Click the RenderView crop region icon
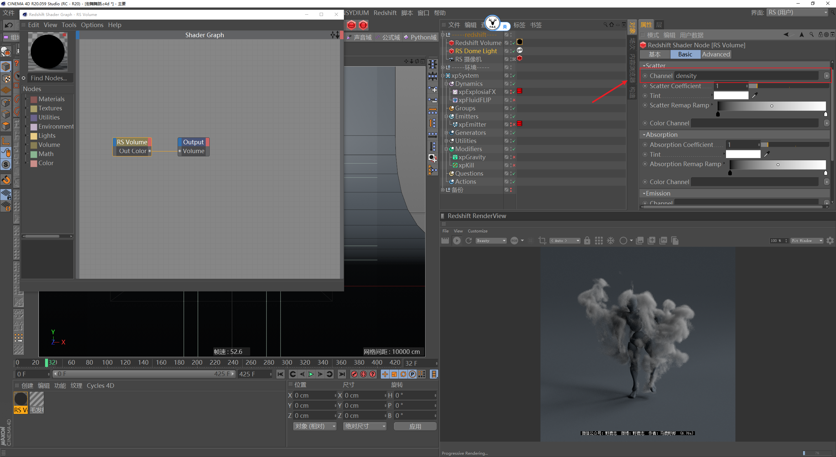This screenshot has height=457, width=836. coord(542,241)
